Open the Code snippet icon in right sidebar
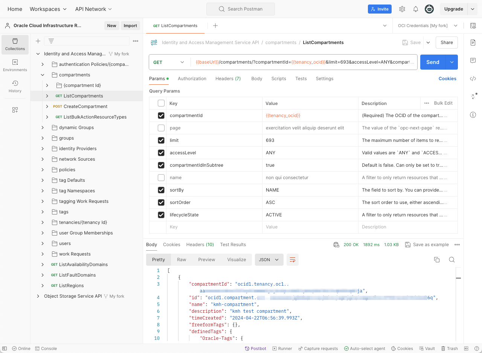Viewport: 482px width, 353px height. pyautogui.click(x=473, y=79)
